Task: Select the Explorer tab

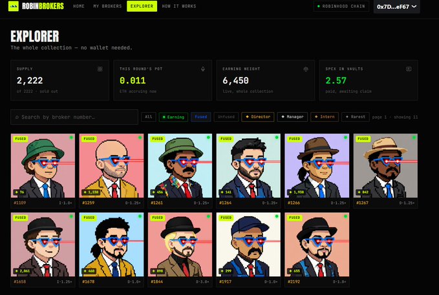Action: tap(142, 6)
